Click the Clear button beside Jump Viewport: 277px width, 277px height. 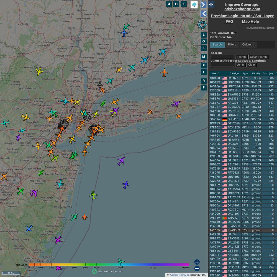coord(252,65)
